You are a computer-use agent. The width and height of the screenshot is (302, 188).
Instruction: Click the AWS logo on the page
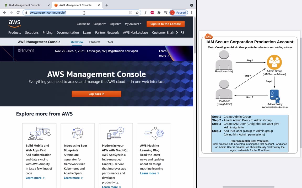(x=14, y=23)
